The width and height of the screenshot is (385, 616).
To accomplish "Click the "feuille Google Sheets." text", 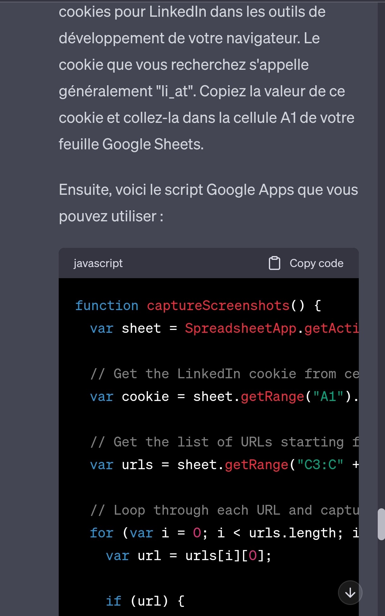I will pos(131,144).
